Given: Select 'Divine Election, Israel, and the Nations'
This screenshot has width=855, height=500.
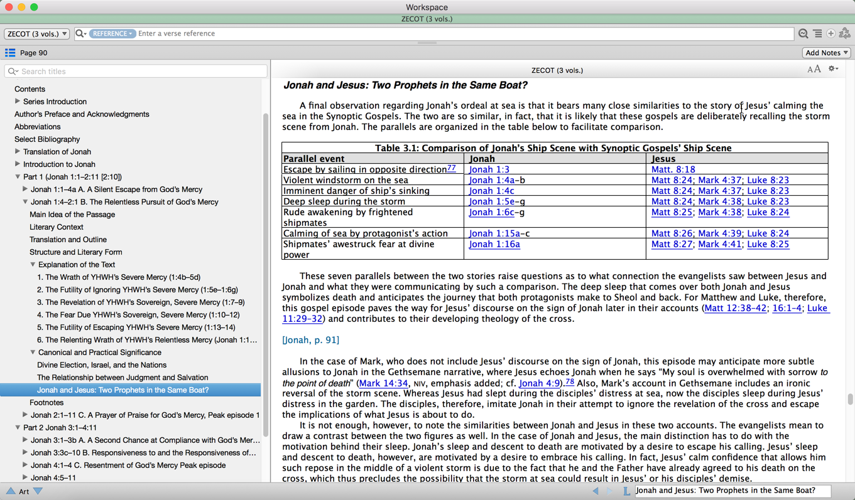Looking at the screenshot, I should tap(102, 365).
